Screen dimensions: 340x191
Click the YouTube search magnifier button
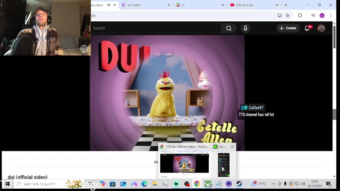point(229,28)
